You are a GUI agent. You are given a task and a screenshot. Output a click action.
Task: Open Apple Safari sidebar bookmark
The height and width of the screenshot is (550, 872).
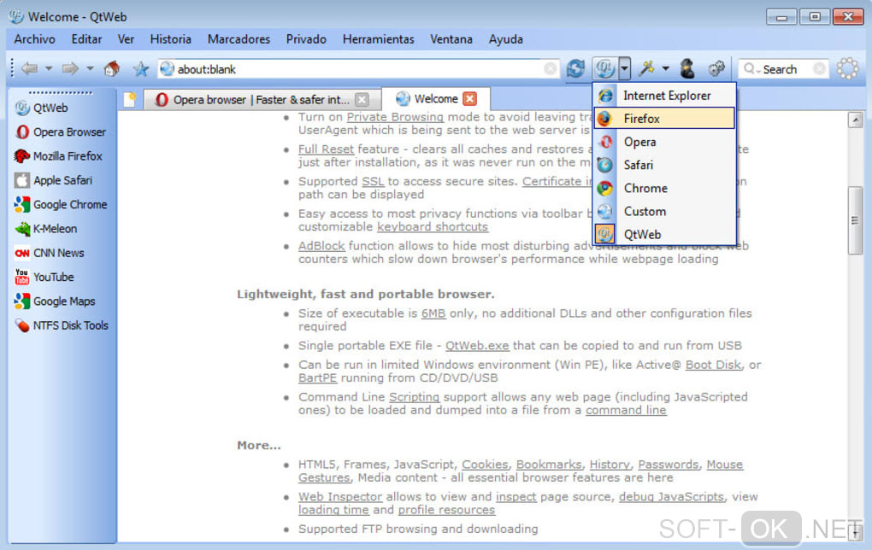(54, 180)
